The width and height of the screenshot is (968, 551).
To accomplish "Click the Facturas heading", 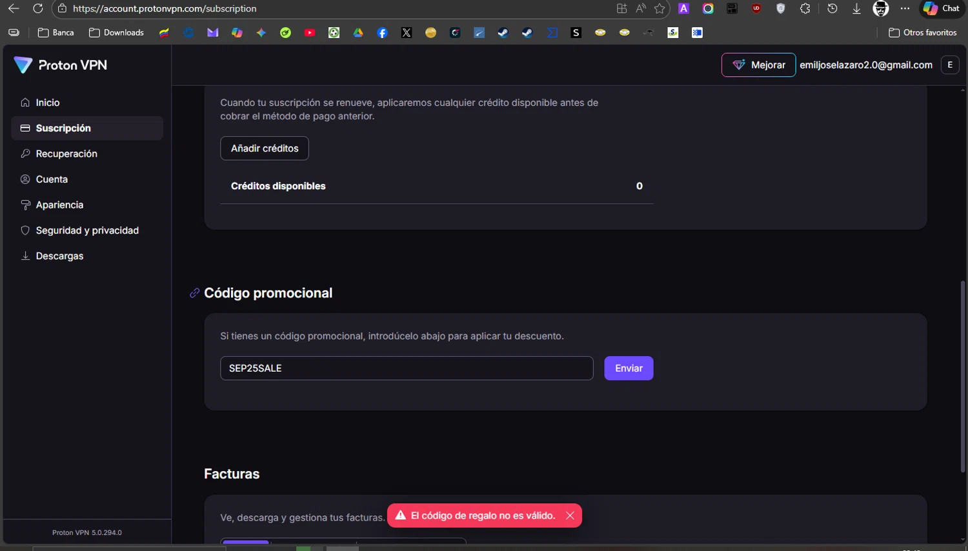I will [x=232, y=474].
